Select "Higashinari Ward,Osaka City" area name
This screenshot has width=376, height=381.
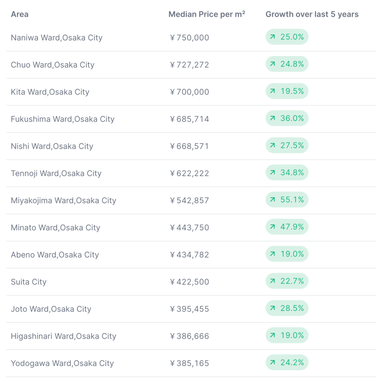point(64,336)
